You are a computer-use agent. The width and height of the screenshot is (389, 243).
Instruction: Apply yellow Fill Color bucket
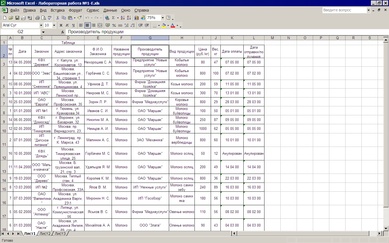pos(164,25)
